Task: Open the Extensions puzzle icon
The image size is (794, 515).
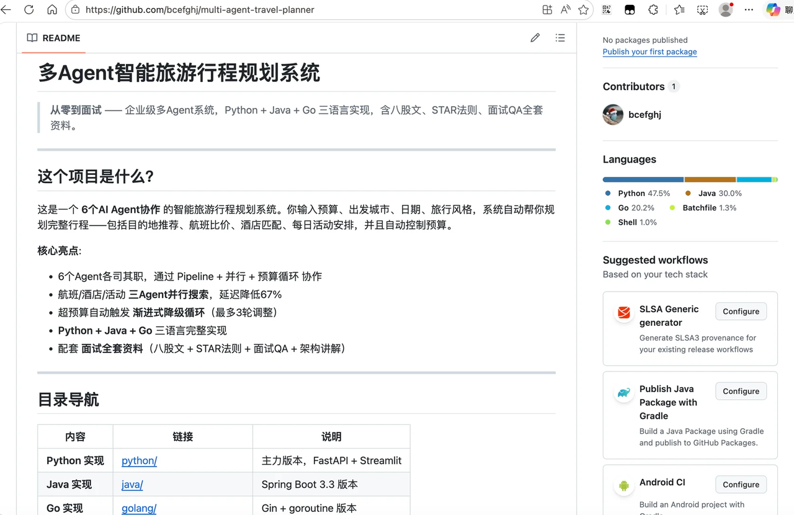Action: pyautogui.click(x=653, y=10)
